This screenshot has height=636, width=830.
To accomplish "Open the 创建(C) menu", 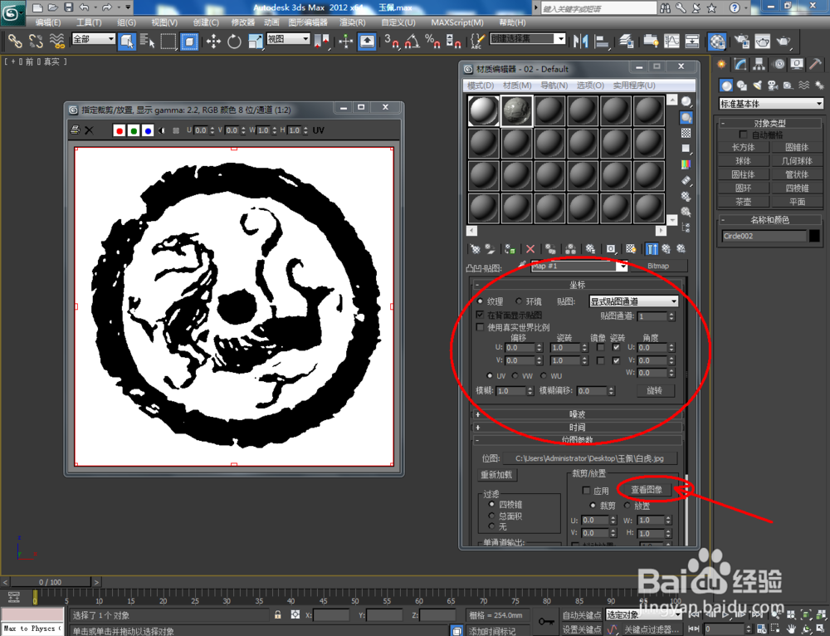I will [x=206, y=22].
